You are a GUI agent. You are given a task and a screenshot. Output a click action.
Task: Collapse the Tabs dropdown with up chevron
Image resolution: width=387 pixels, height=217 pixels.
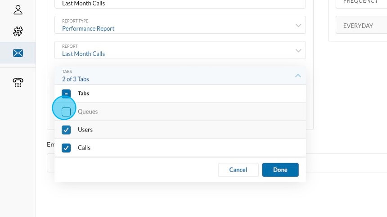click(x=298, y=76)
